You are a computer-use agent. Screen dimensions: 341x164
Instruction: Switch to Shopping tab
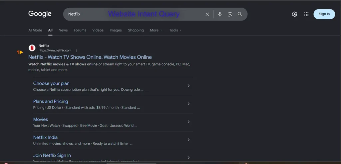(136, 30)
